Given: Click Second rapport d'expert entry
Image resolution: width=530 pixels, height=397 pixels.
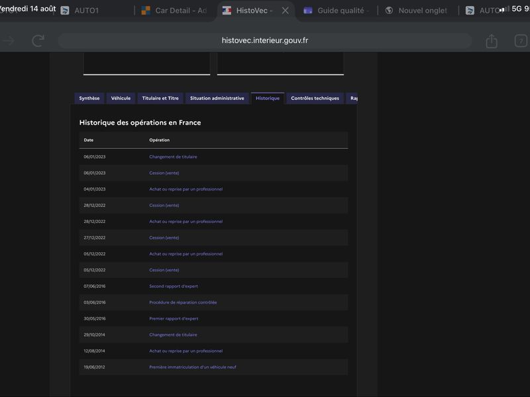Looking at the screenshot, I should coord(174,287).
